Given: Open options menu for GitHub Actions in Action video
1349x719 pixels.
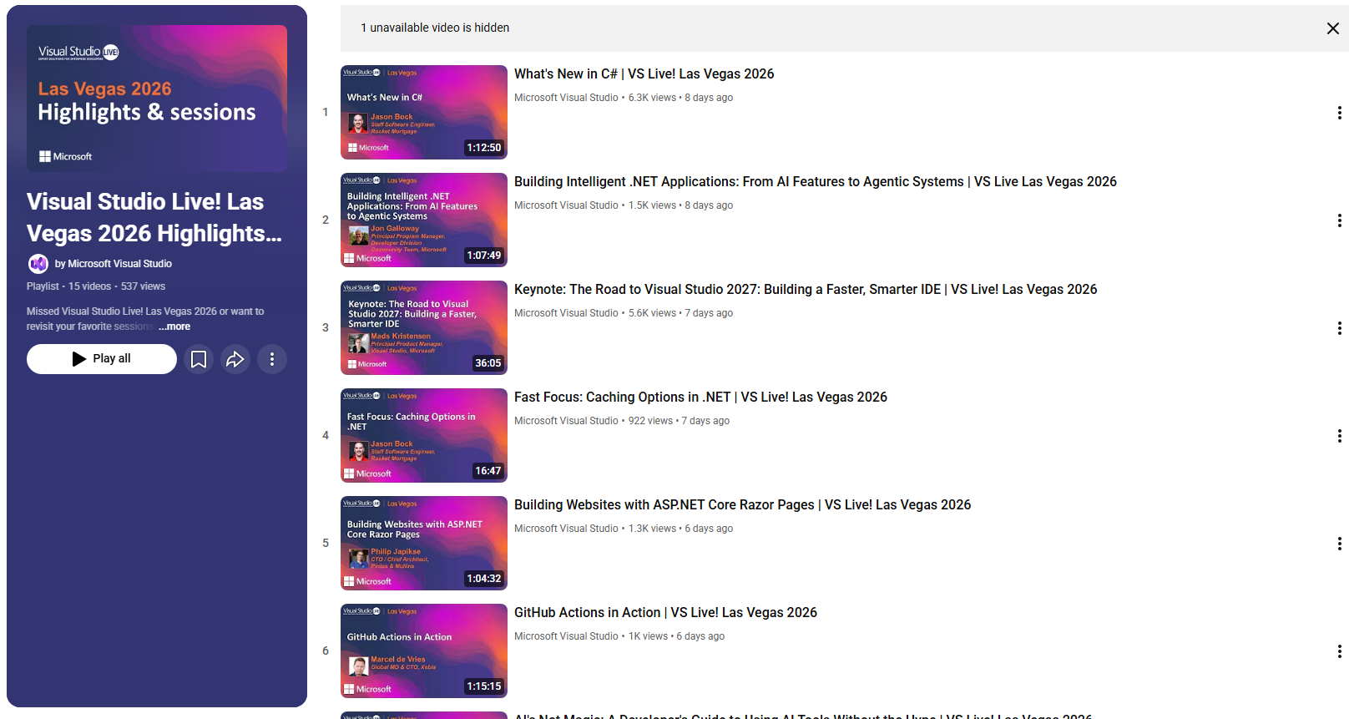Looking at the screenshot, I should click(1339, 651).
